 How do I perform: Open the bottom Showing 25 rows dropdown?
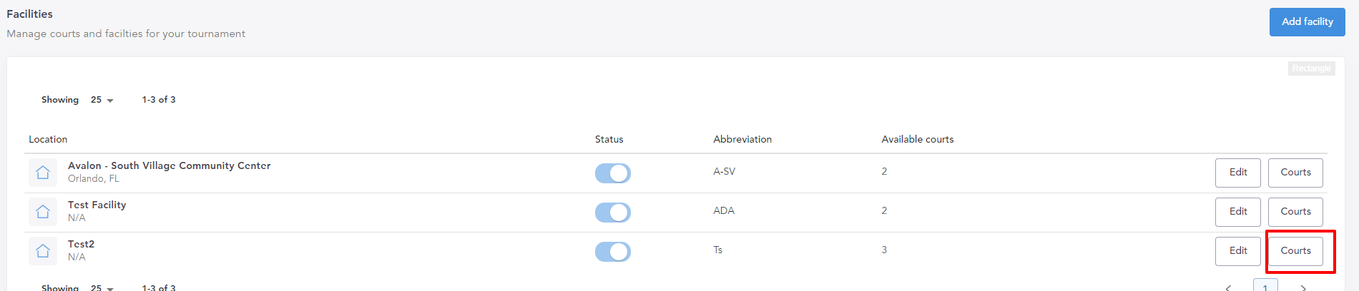pyautogui.click(x=102, y=287)
